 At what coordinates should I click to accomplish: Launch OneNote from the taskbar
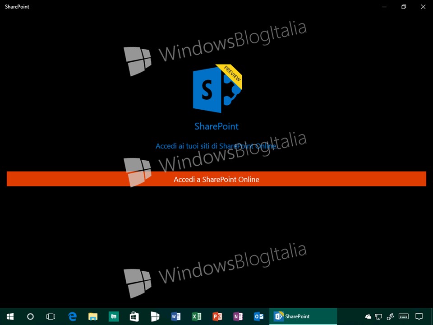[238, 316]
